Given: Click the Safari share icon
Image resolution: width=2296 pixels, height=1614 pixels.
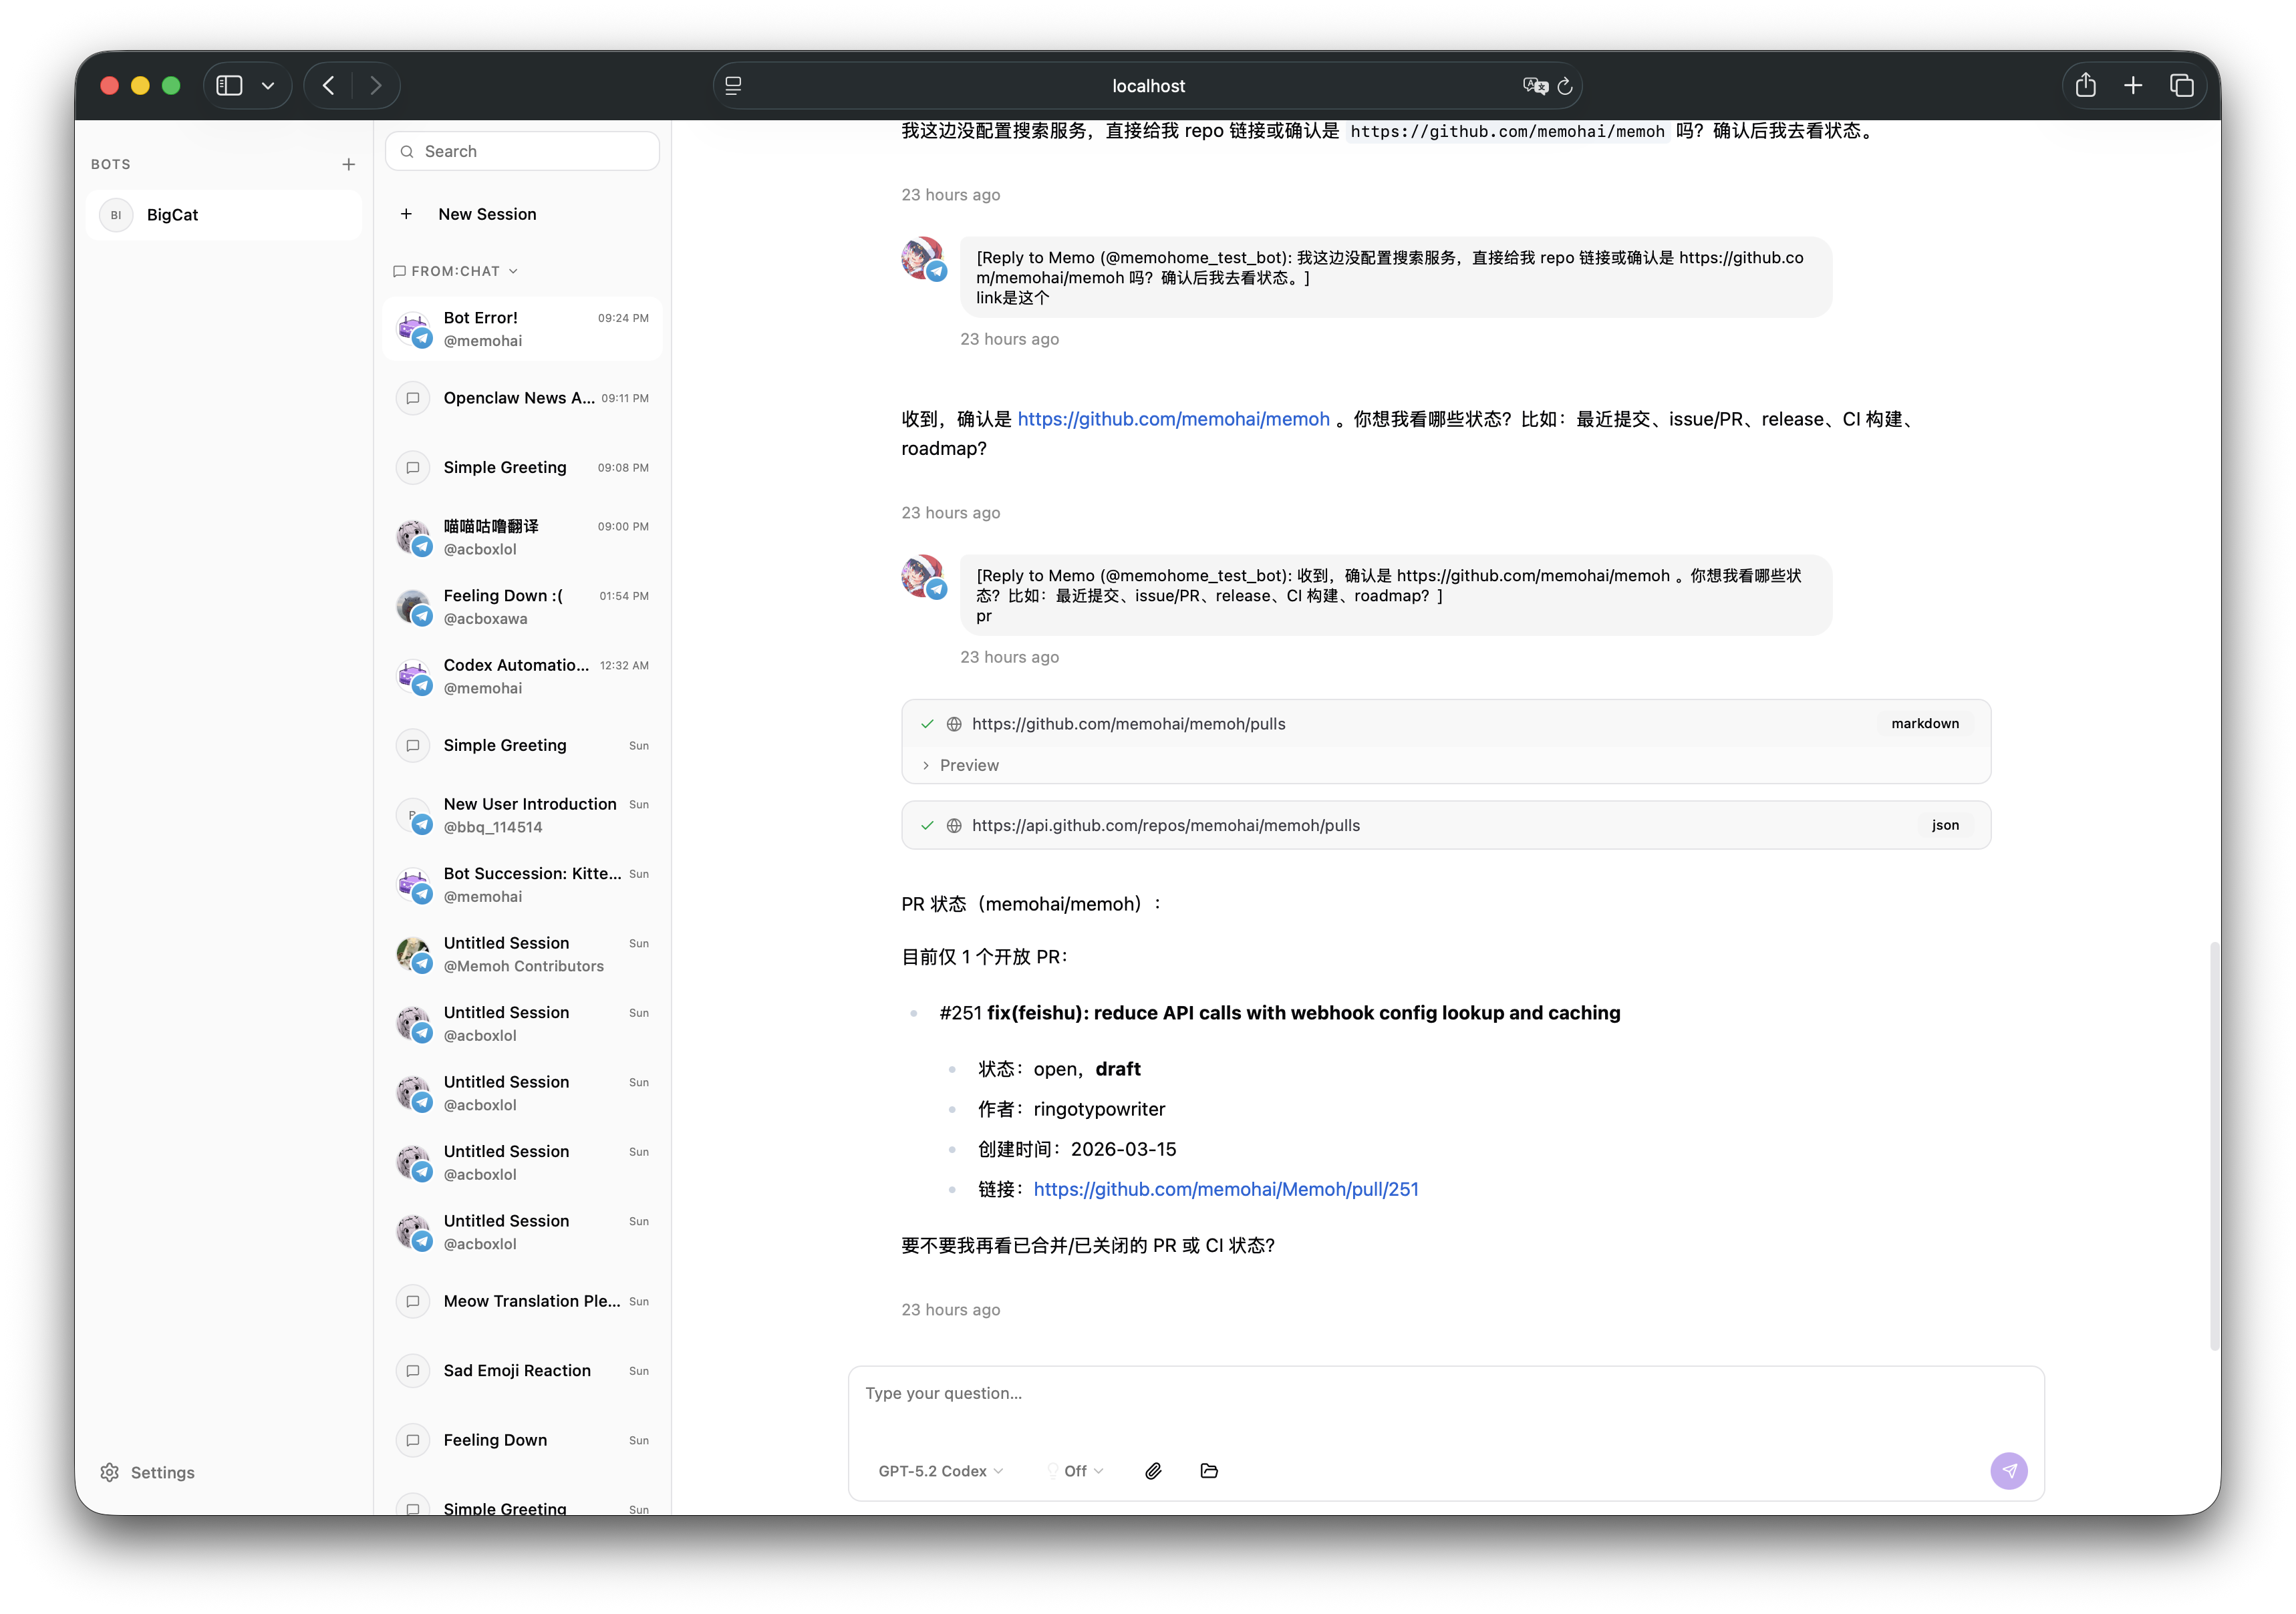Looking at the screenshot, I should tap(2085, 85).
